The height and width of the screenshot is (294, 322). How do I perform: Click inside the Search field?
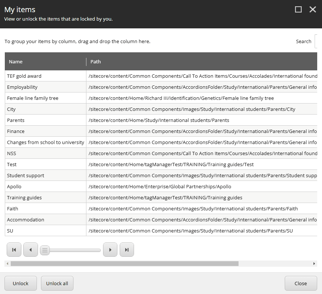(319, 41)
